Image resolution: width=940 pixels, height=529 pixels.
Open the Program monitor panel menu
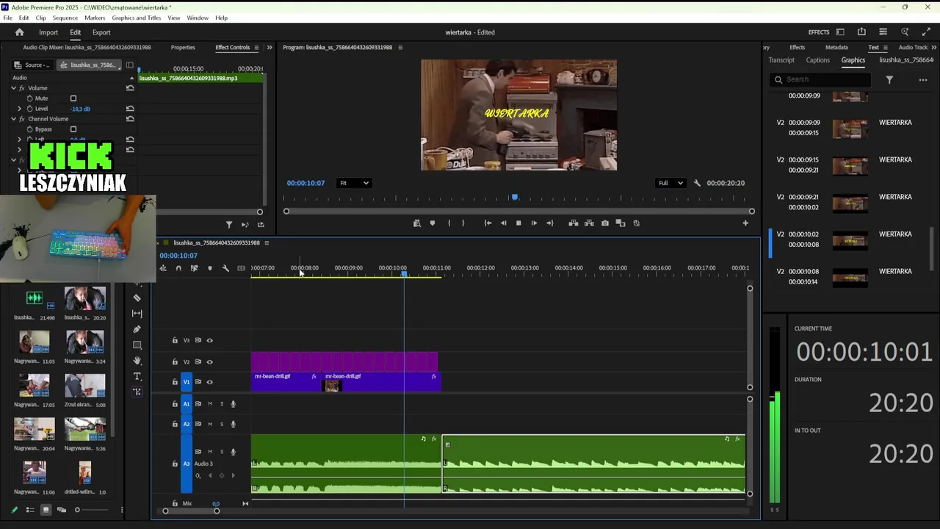[x=400, y=48]
